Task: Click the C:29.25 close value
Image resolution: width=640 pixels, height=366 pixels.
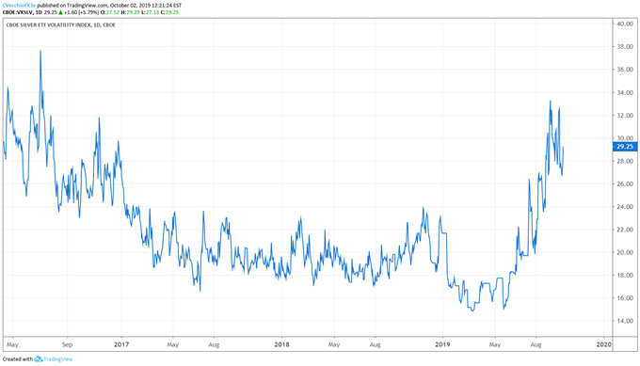Action: click(169, 12)
